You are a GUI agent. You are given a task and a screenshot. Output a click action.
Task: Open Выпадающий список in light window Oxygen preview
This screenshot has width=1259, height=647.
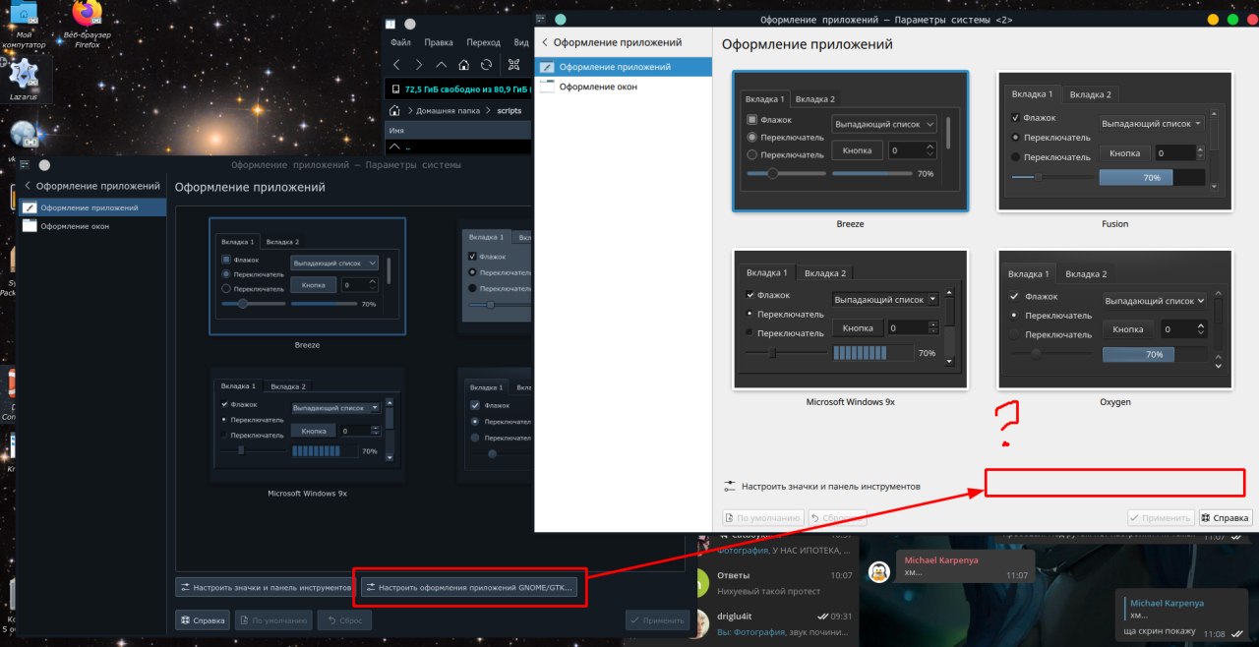1154,300
